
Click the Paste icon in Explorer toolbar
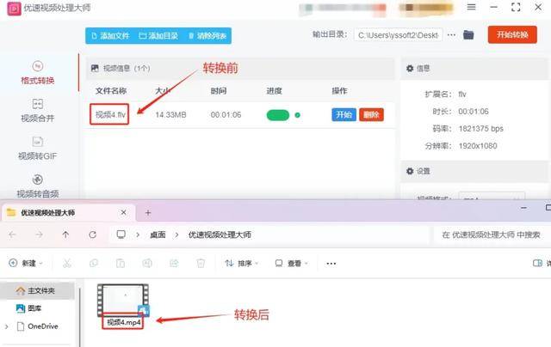(x=121, y=263)
